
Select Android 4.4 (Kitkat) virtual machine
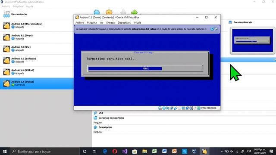point(37,72)
